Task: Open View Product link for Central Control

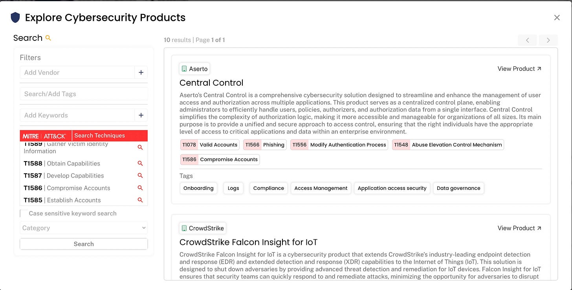Action: (x=519, y=69)
